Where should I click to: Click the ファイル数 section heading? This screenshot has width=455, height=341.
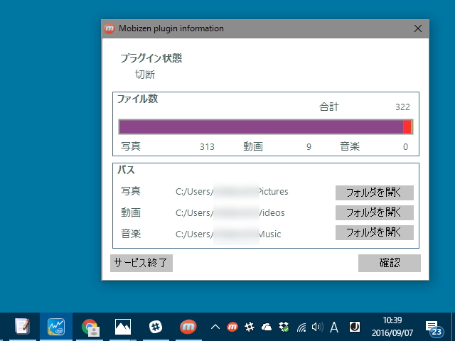click(x=137, y=99)
